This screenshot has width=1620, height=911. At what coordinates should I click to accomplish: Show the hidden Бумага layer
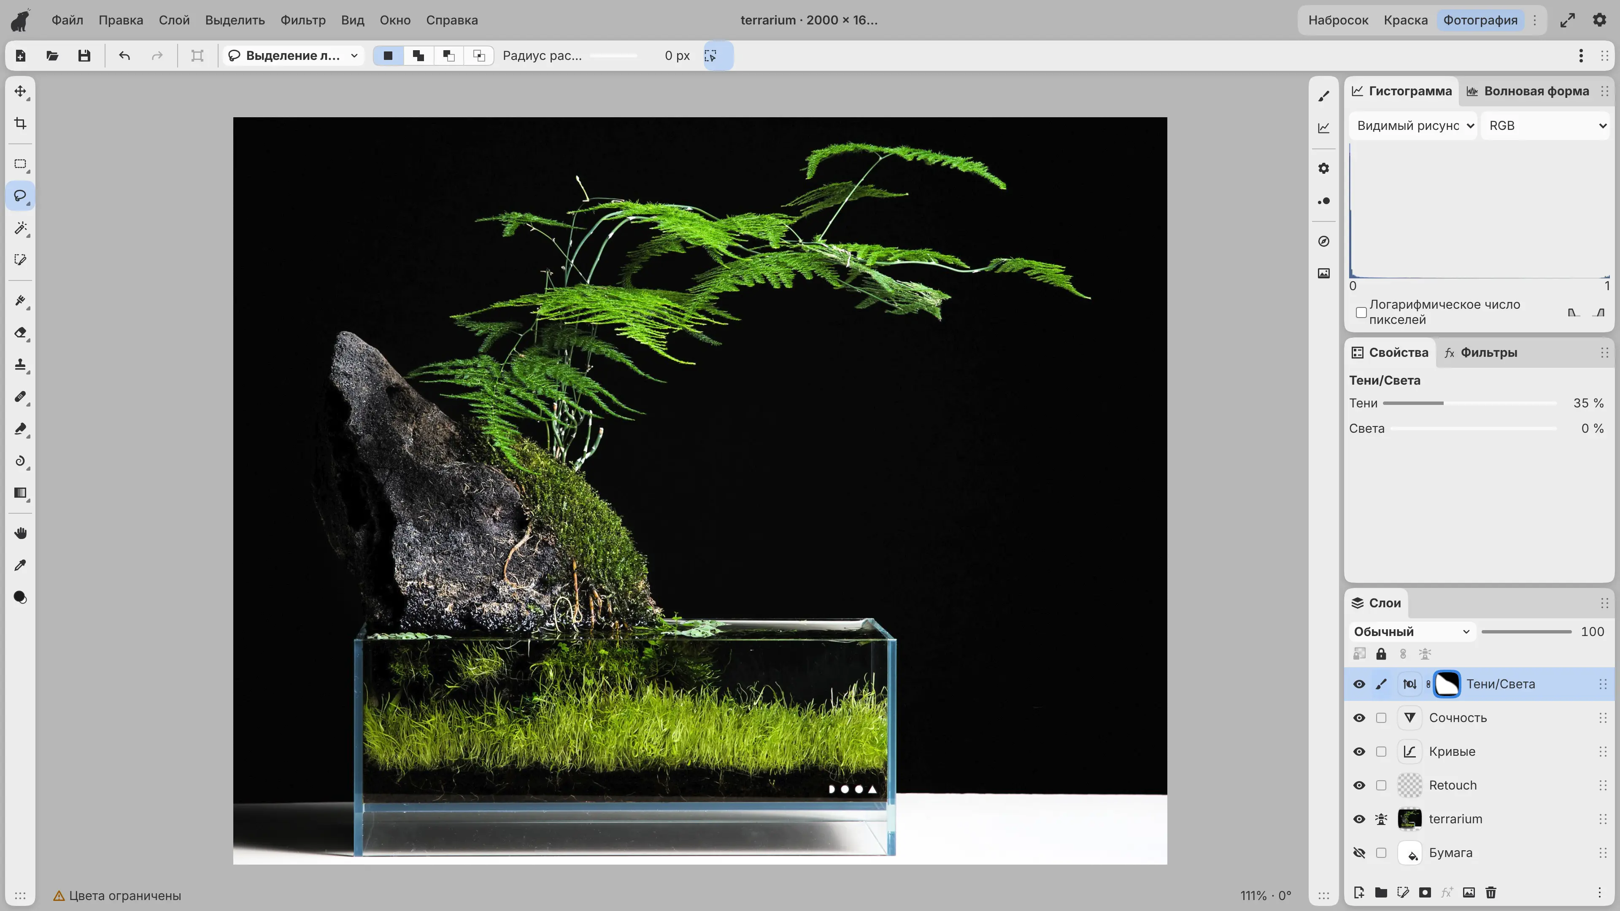tap(1359, 852)
